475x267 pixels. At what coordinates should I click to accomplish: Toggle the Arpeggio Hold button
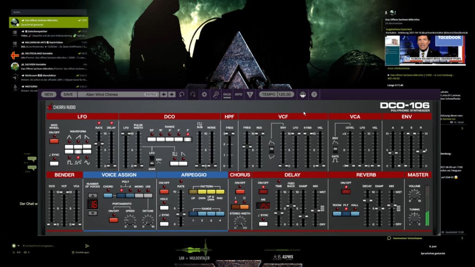[164, 208]
